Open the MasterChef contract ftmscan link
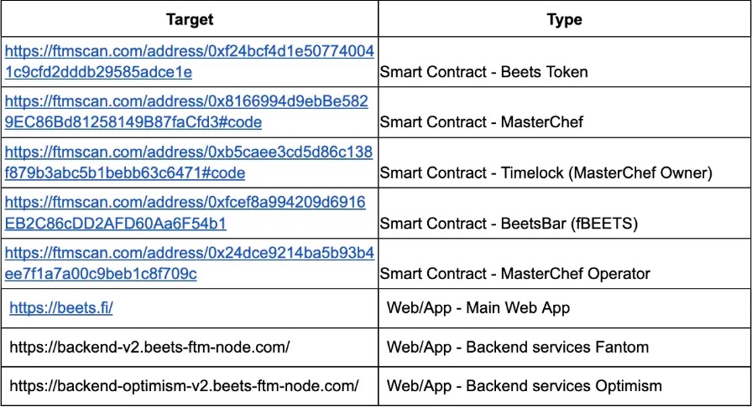 pyautogui.click(x=186, y=111)
